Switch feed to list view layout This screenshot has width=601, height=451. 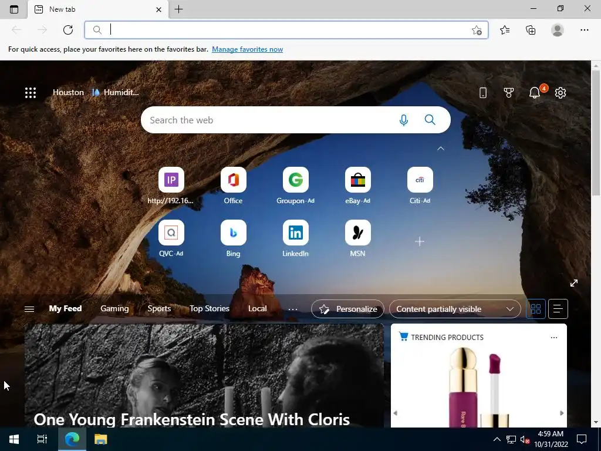[558, 309]
